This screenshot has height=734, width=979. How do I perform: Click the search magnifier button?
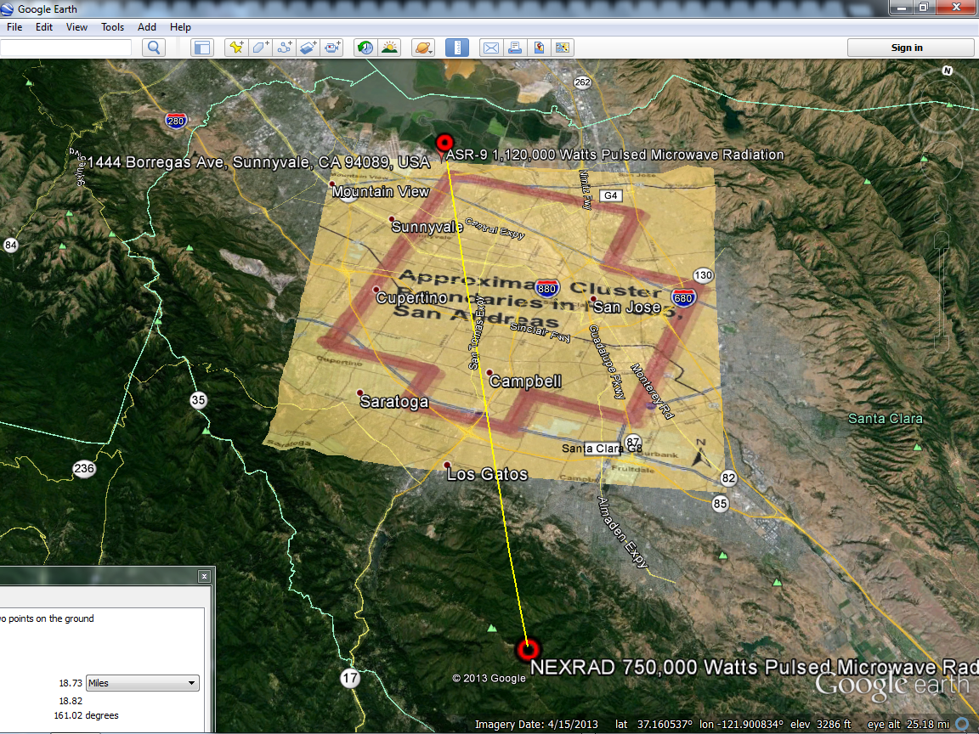click(153, 48)
